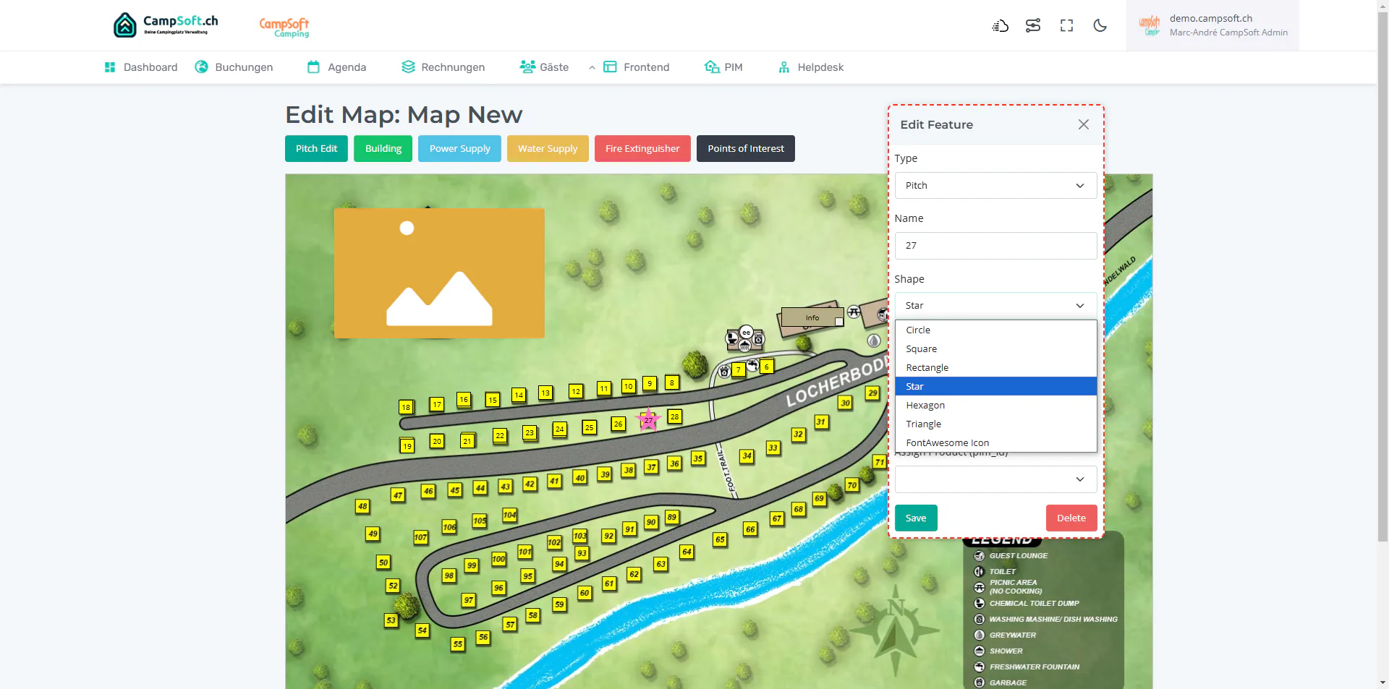This screenshot has height=689, width=1389.
Task: Collapse the chevron next to Frontend
Action: pyautogui.click(x=592, y=68)
